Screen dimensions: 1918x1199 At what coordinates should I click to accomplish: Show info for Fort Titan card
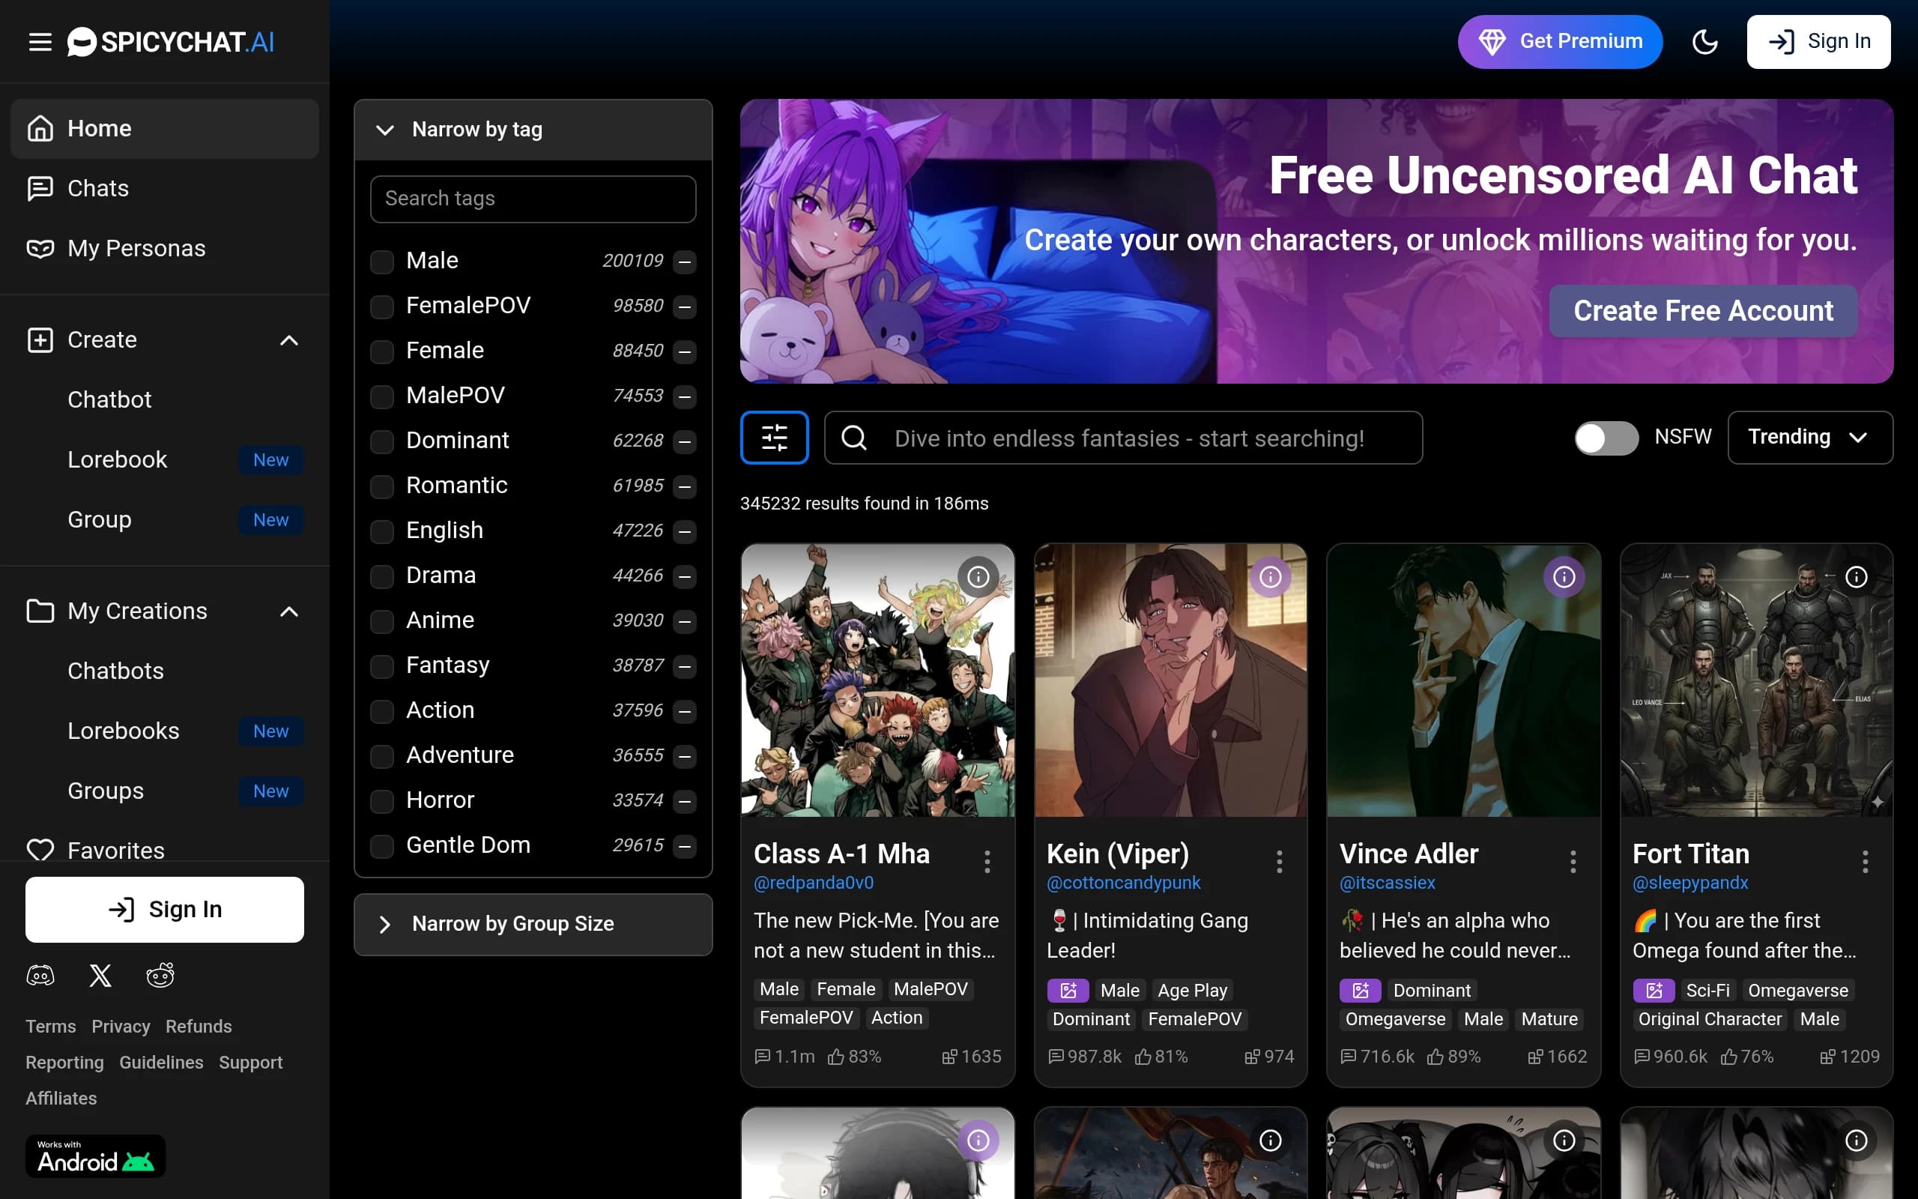[x=1856, y=576]
